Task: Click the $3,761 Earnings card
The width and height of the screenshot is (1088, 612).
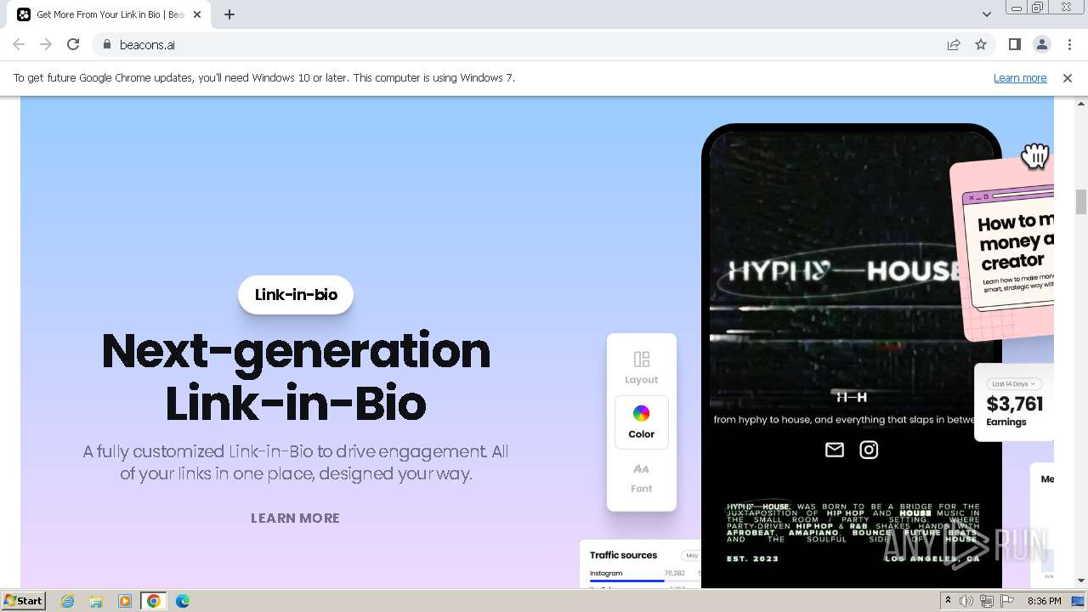Action: [x=1014, y=403]
